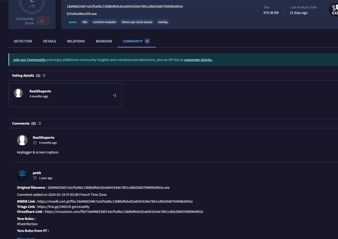The image size is (338, 239).
Task: Open petik's profile avatar
Action: point(22,175)
